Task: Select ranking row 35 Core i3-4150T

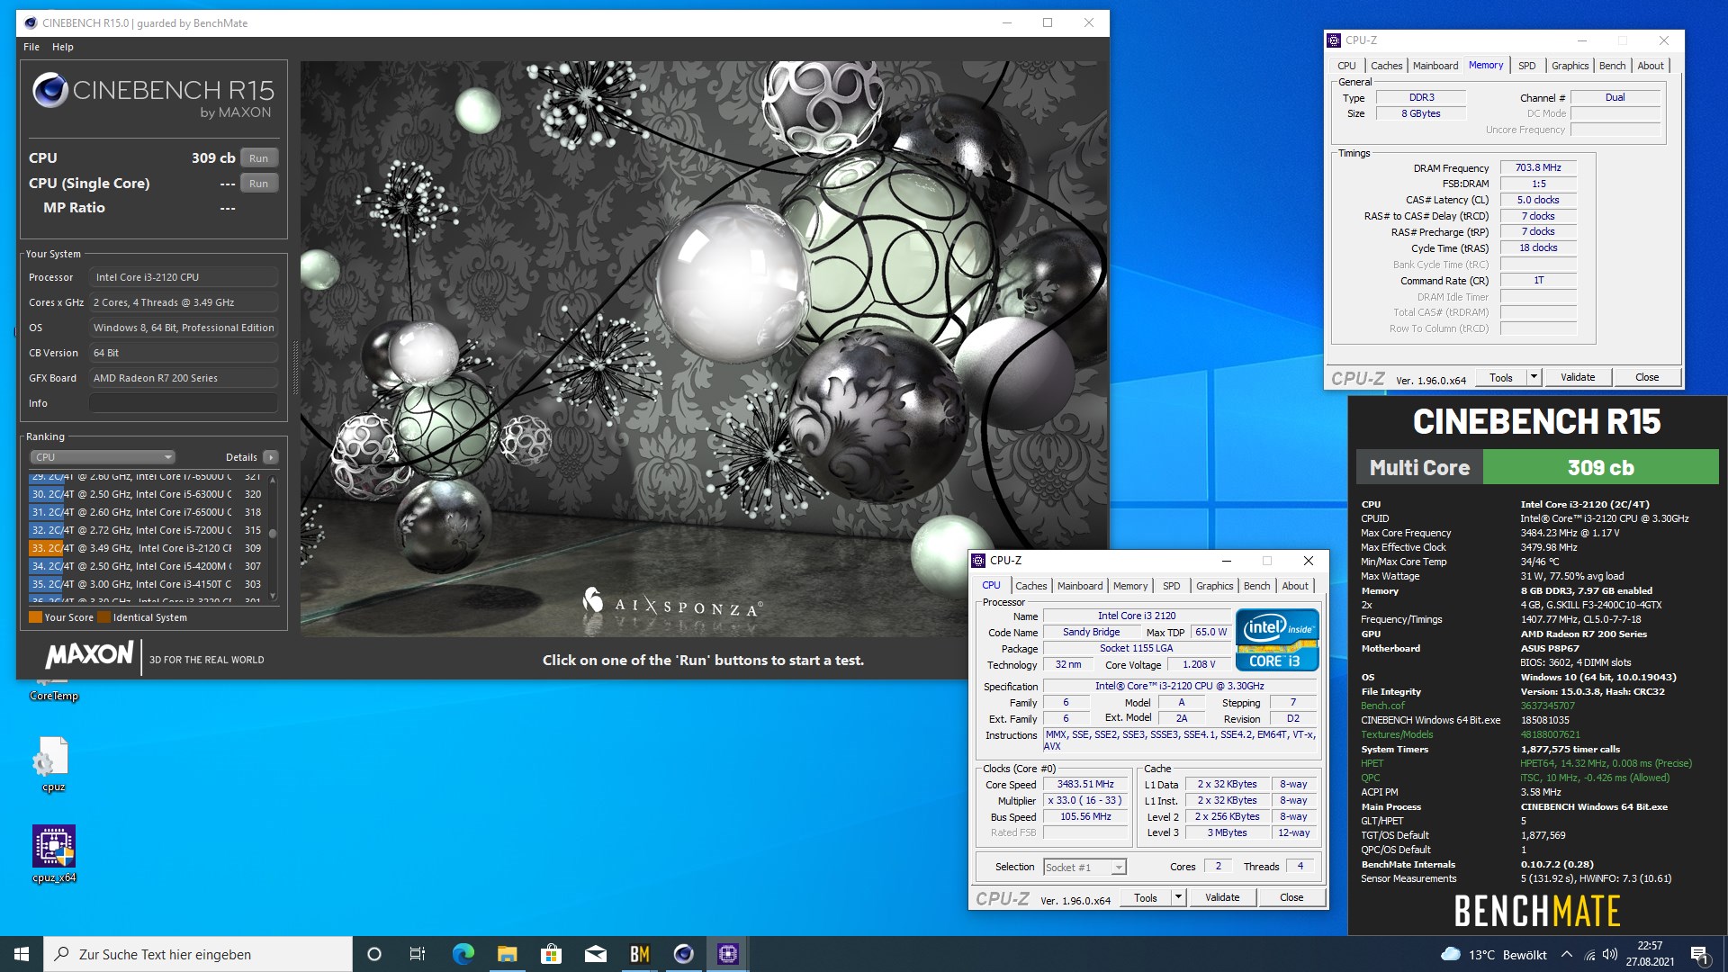Action: (x=147, y=584)
